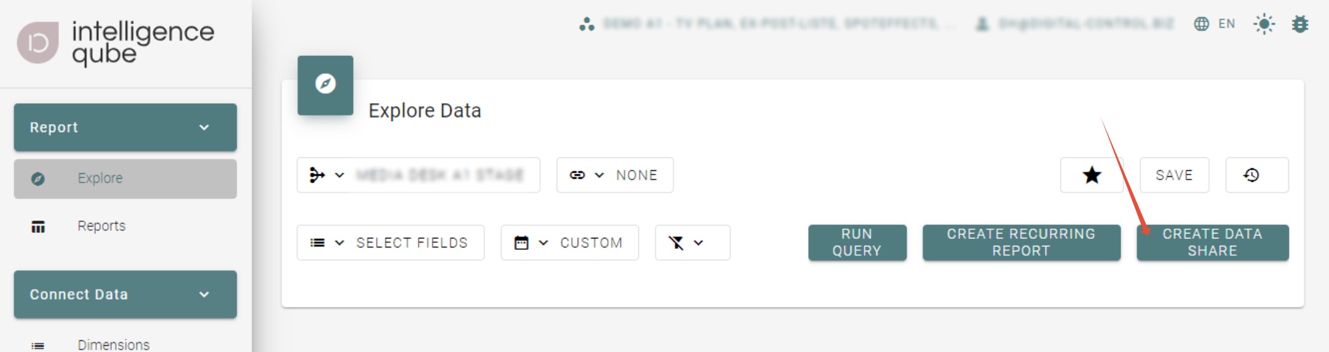
Task: Open the Custom date range dropdown
Action: (569, 243)
